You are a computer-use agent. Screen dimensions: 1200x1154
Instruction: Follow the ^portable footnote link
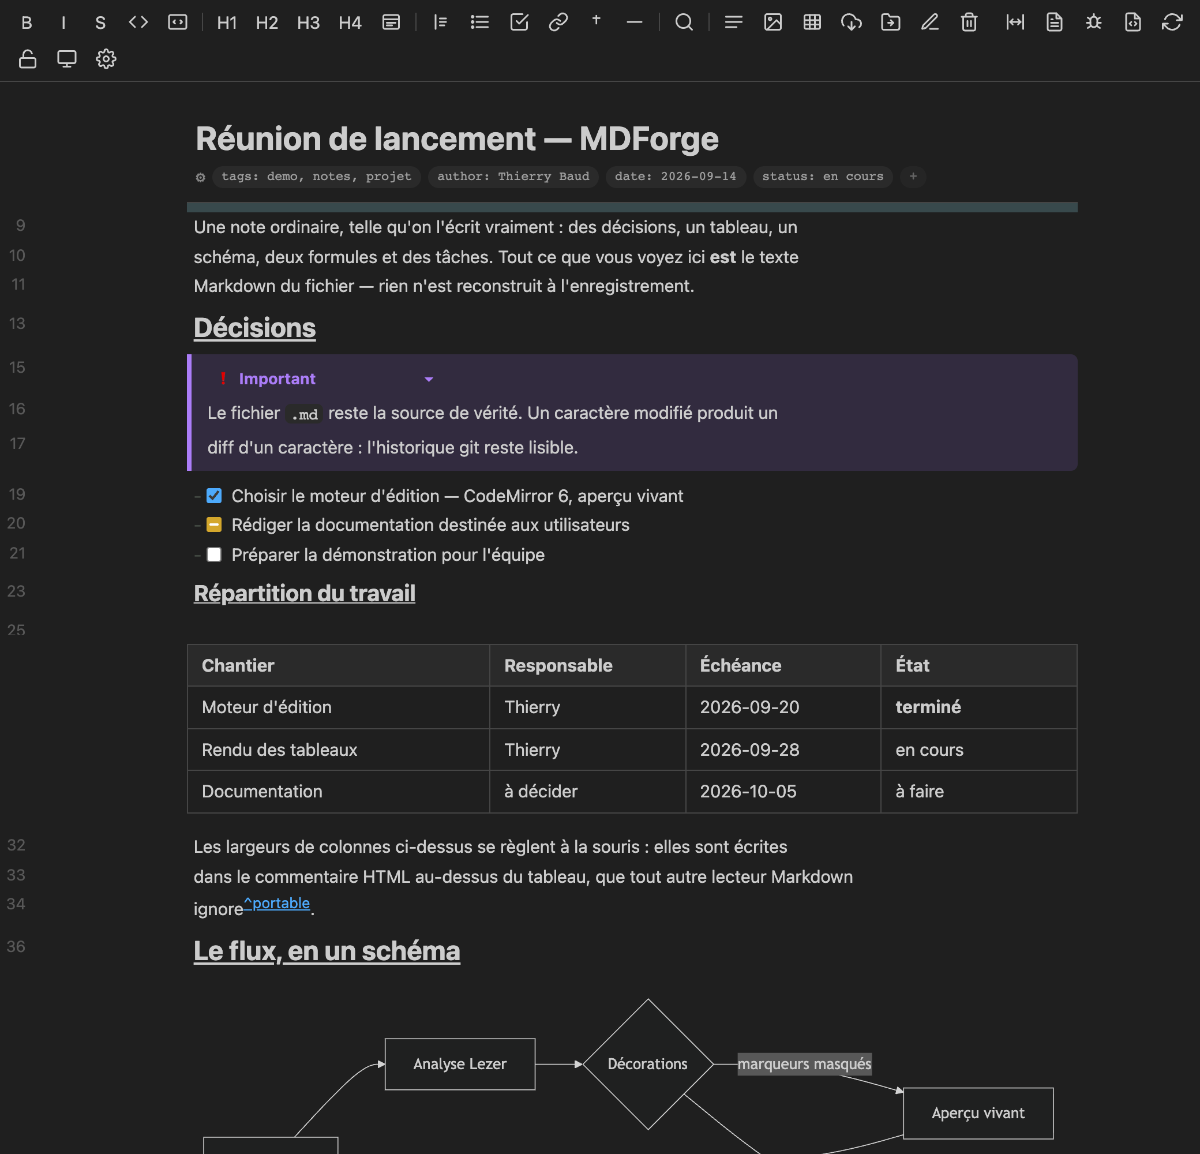click(277, 903)
